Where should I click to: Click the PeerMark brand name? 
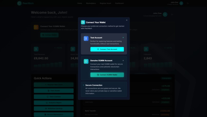pyautogui.click(x=28, y=3)
